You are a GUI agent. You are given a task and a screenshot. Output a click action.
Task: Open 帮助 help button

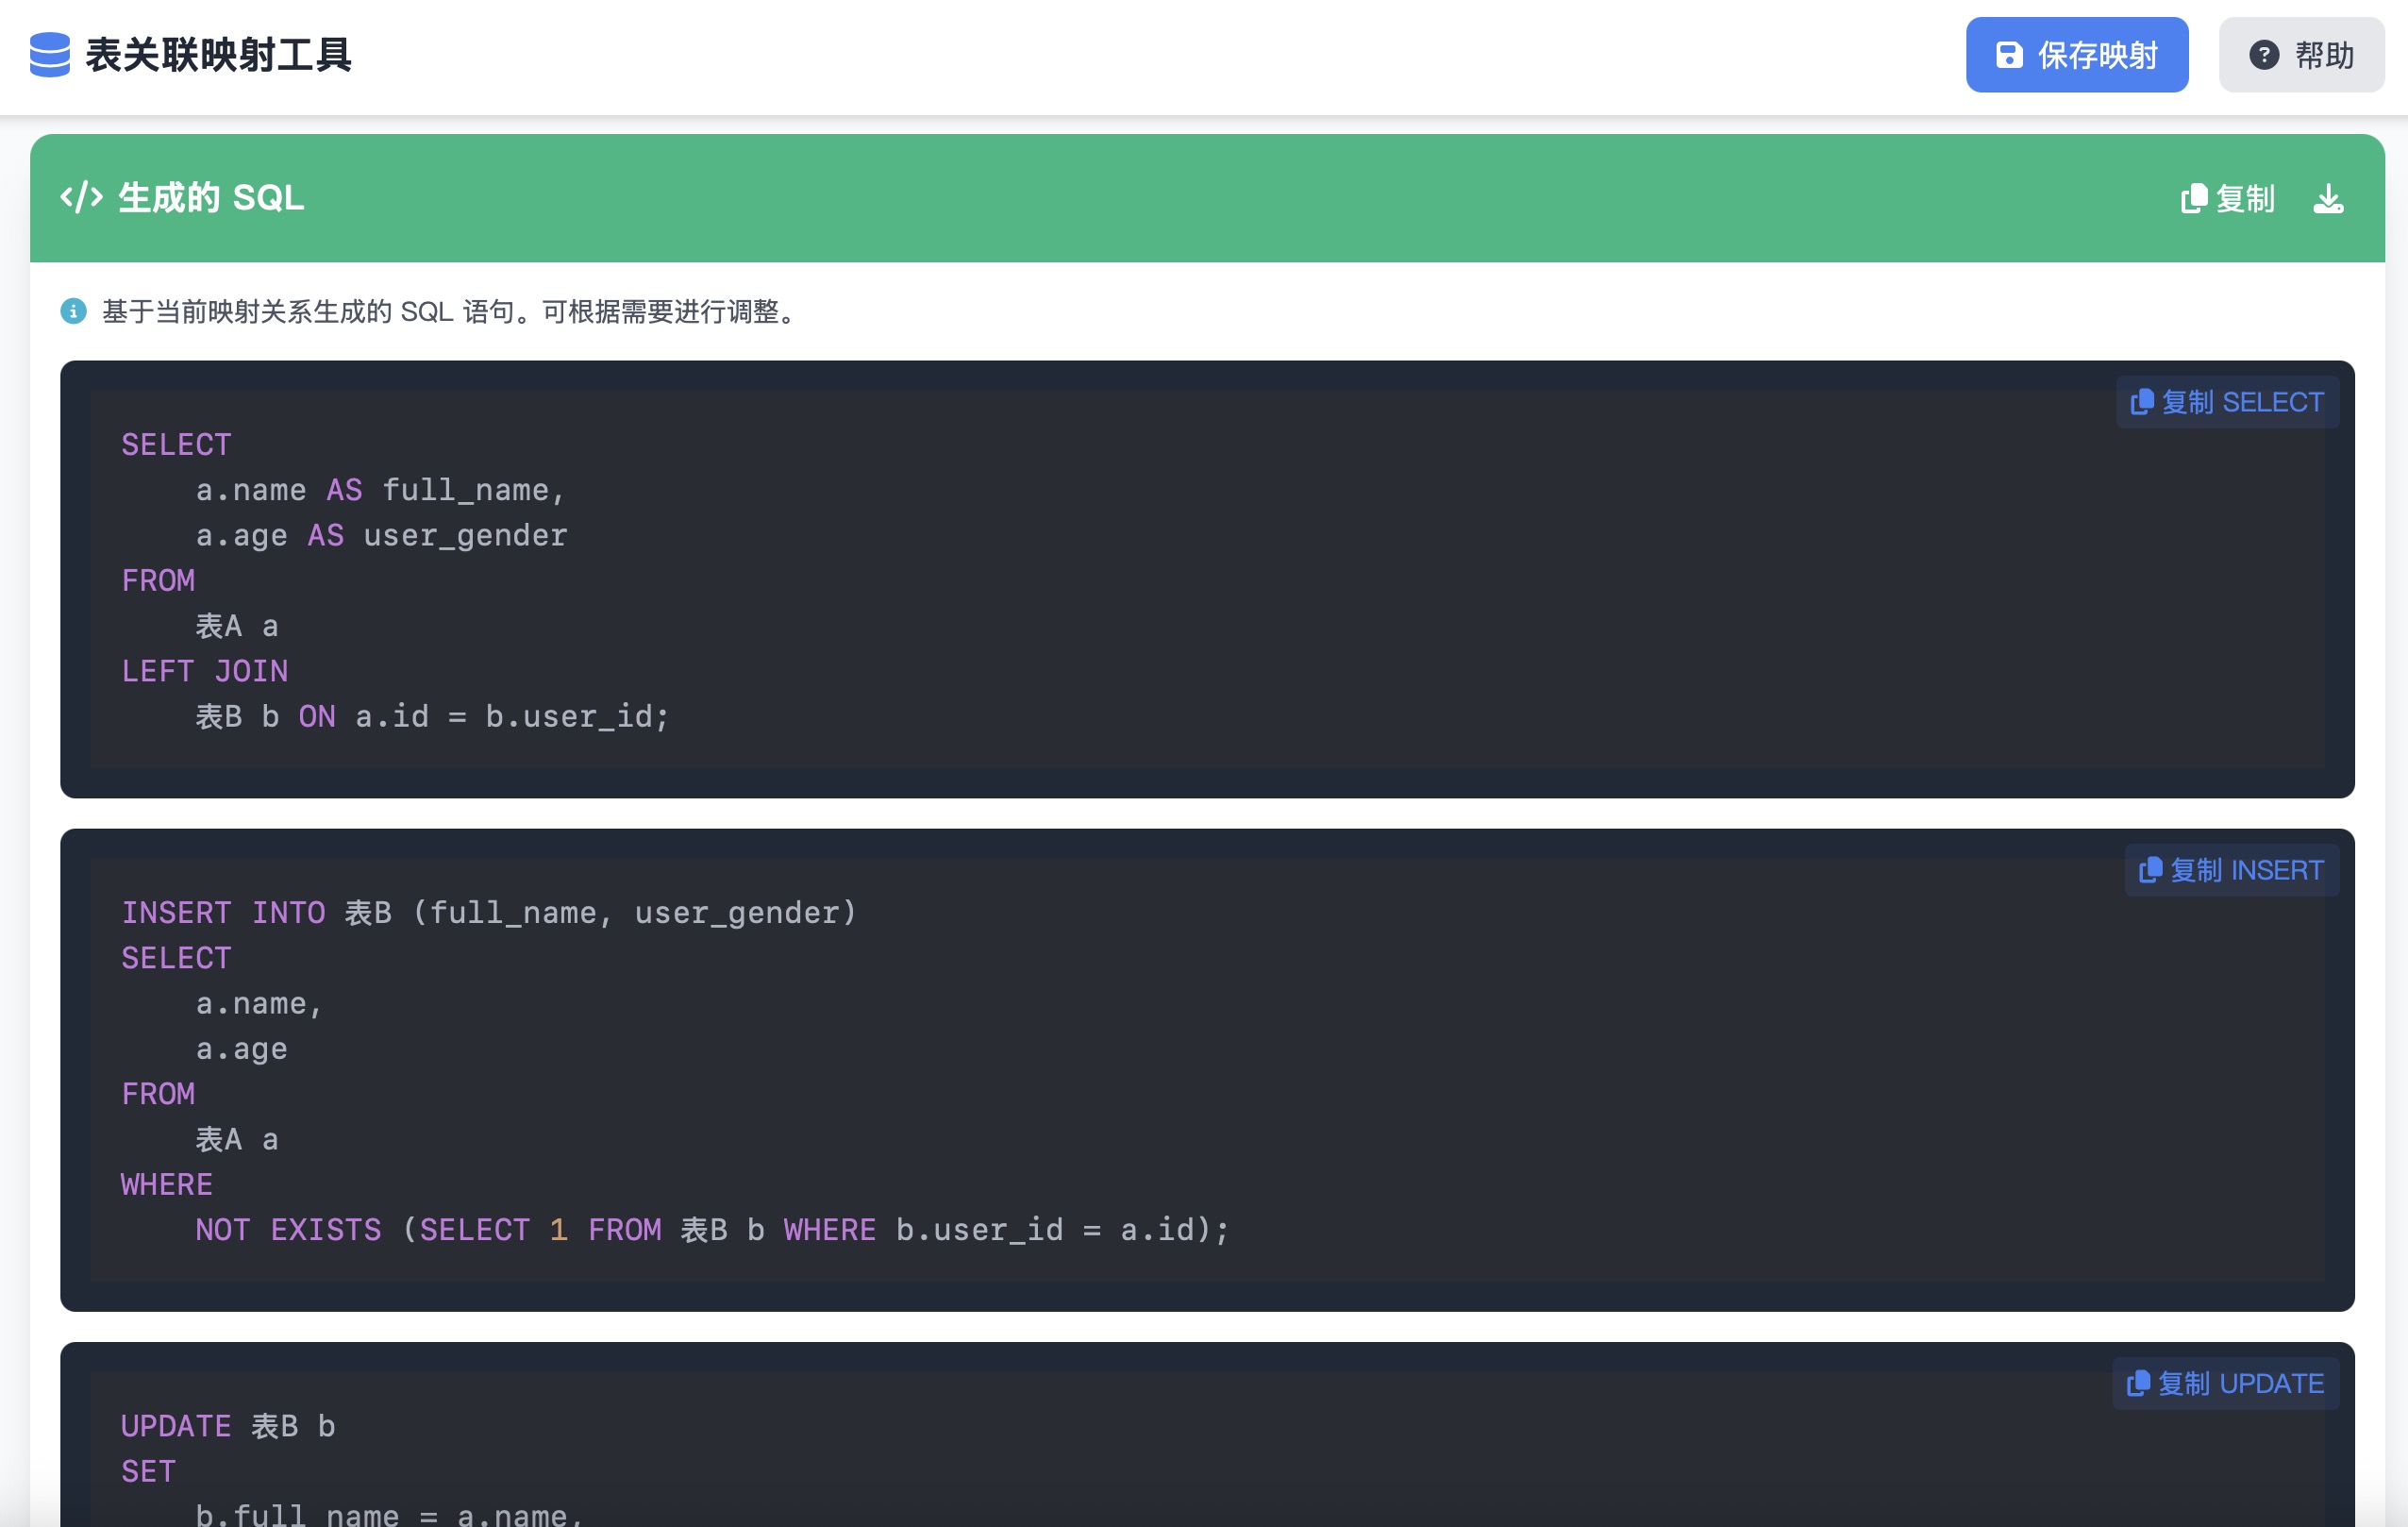coord(2300,55)
